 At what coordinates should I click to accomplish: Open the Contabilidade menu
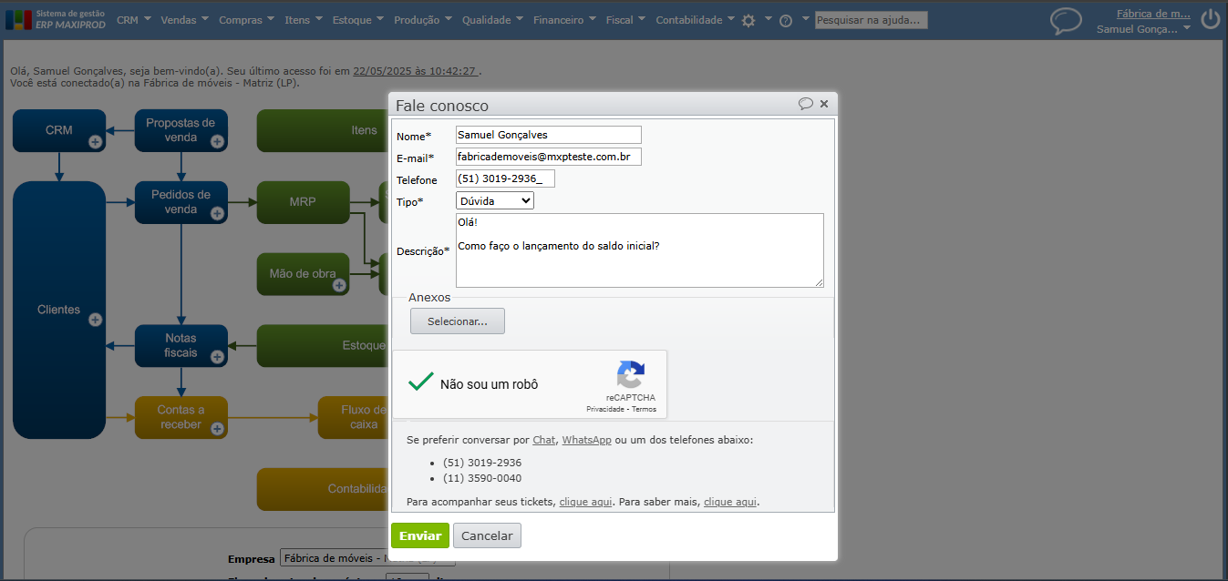point(695,20)
